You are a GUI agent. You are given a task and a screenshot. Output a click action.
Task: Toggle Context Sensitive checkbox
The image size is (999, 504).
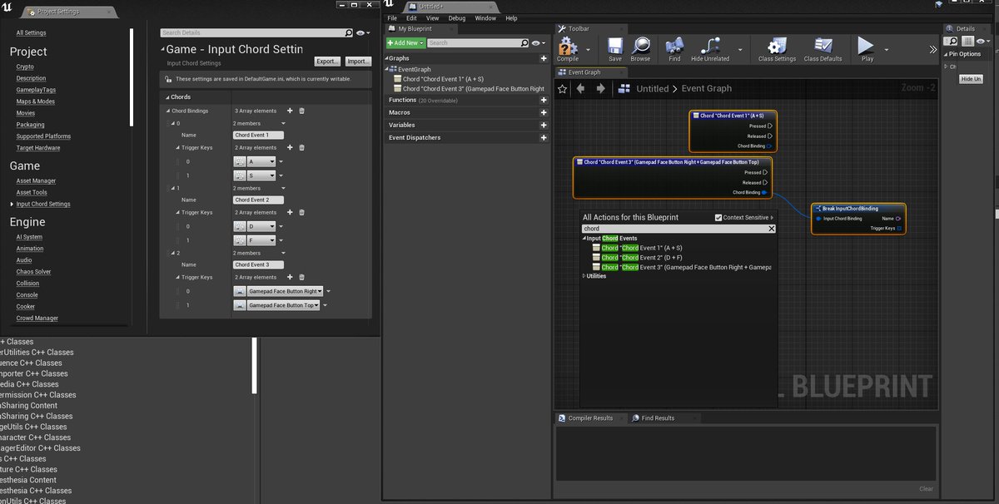point(718,218)
